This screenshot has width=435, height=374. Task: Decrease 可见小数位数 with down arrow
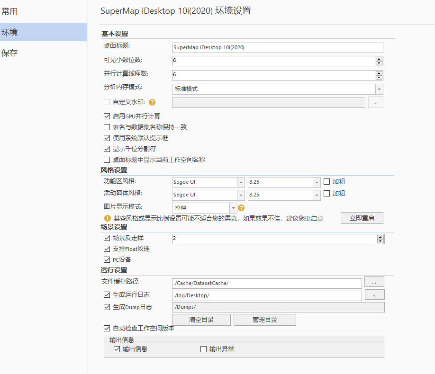(x=379, y=63)
